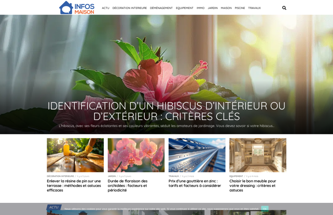Open the IMMO navigation link
The height and width of the screenshot is (215, 333).
click(201, 8)
